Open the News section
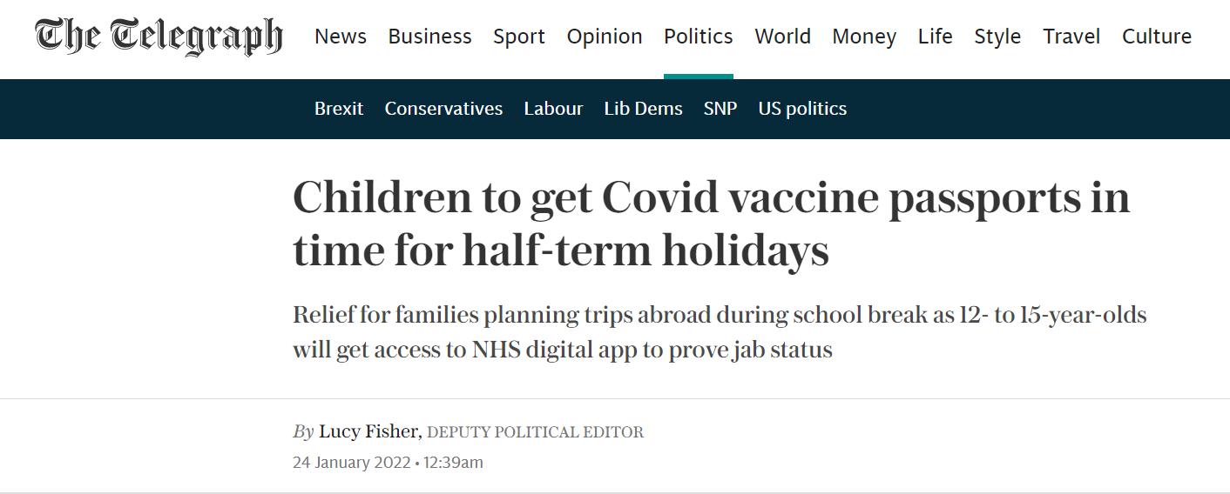The image size is (1230, 494). pyautogui.click(x=341, y=37)
